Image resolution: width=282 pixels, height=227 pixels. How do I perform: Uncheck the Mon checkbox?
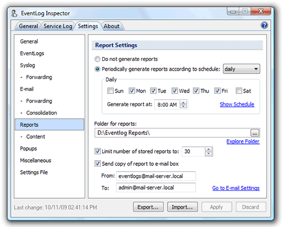click(x=132, y=91)
